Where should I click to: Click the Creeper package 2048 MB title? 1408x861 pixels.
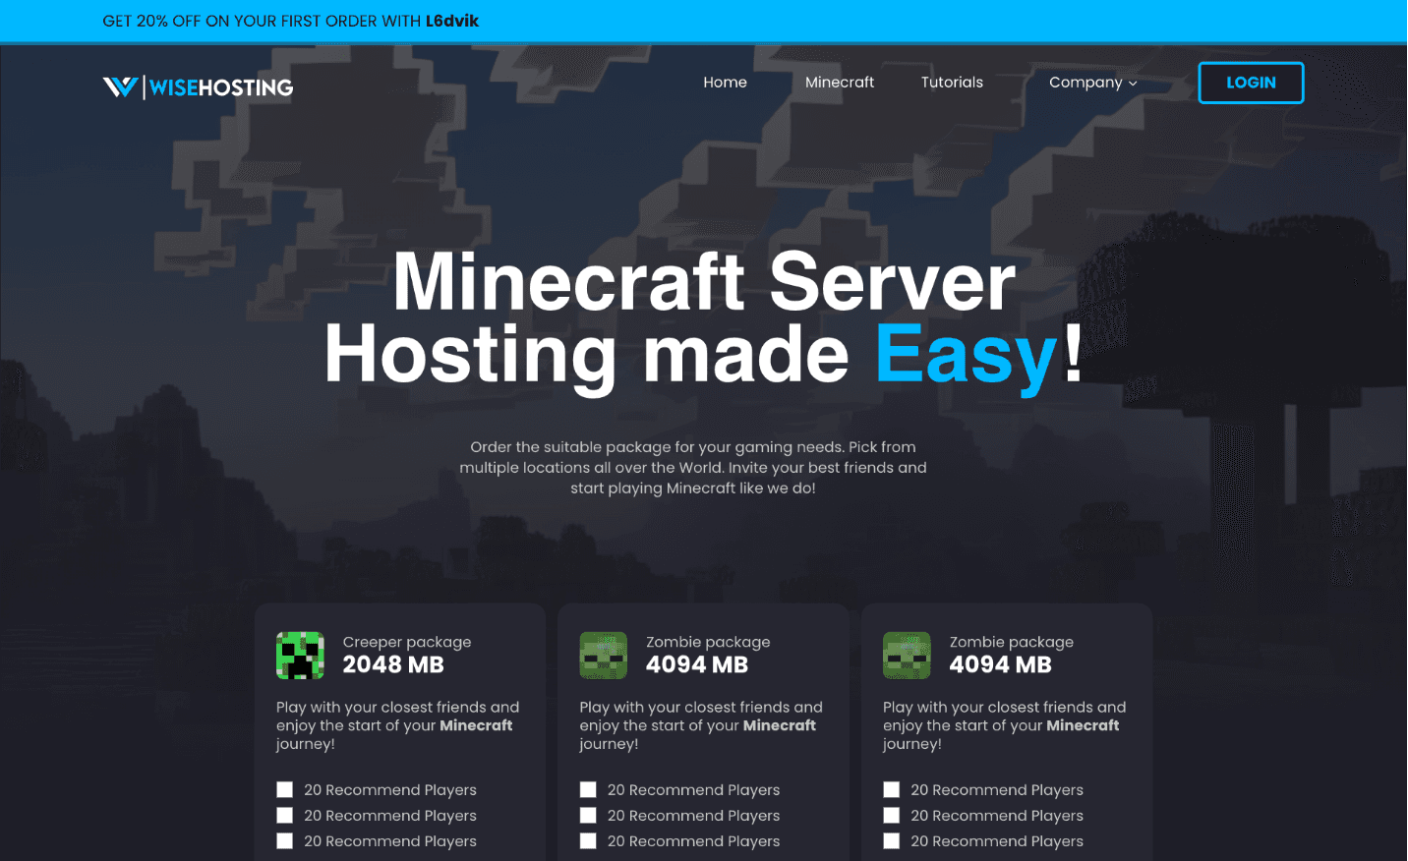(393, 665)
